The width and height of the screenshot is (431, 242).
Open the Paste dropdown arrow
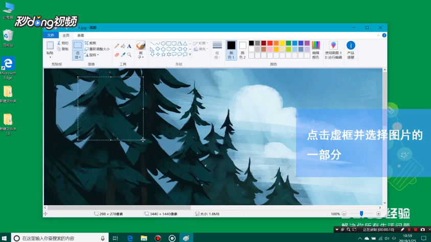click(x=50, y=57)
